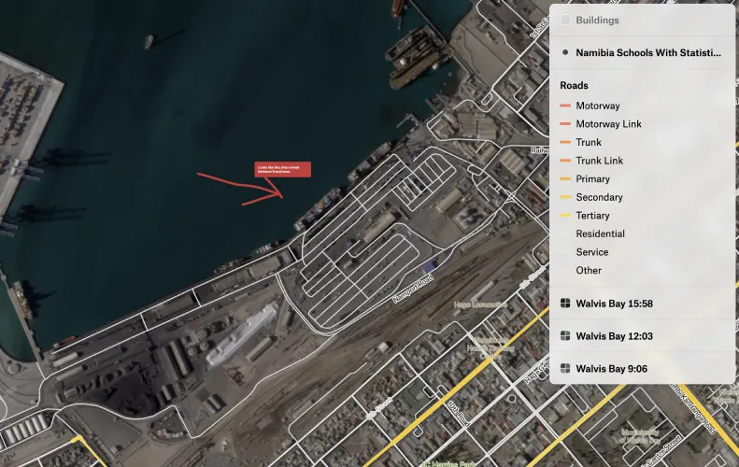The image size is (739, 467).
Task: Click the Trunk Link color swatch
Action: click(x=565, y=161)
